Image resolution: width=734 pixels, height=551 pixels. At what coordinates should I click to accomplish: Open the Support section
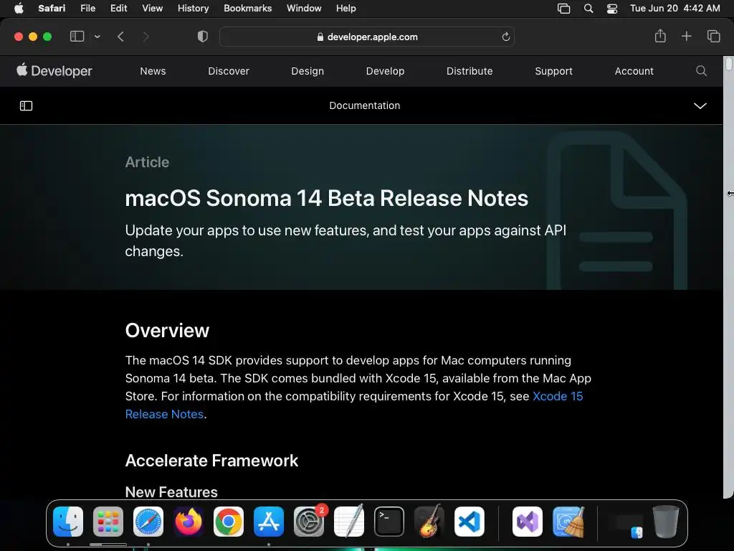(554, 71)
